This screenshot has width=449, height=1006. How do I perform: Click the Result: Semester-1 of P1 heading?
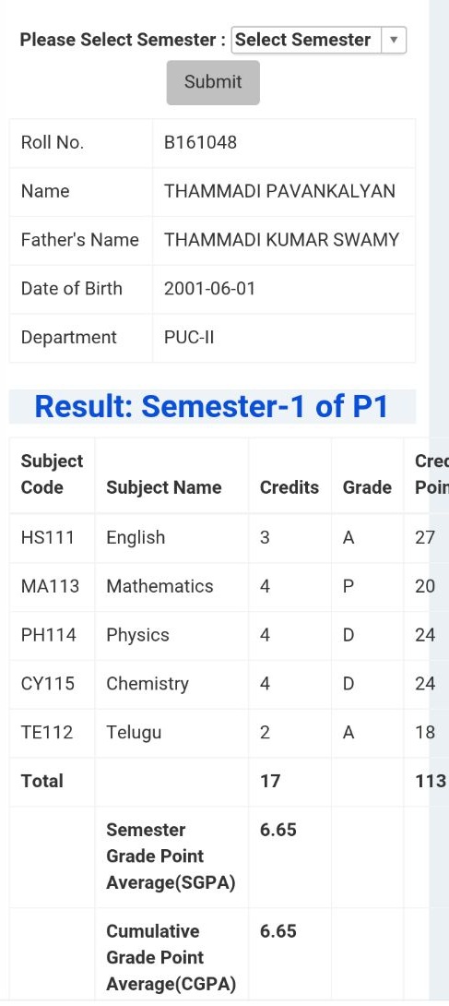(x=211, y=406)
